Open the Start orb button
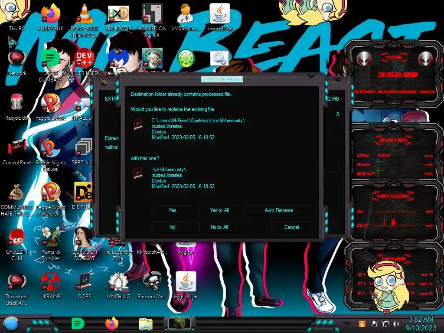444x333 pixels. [11, 323]
